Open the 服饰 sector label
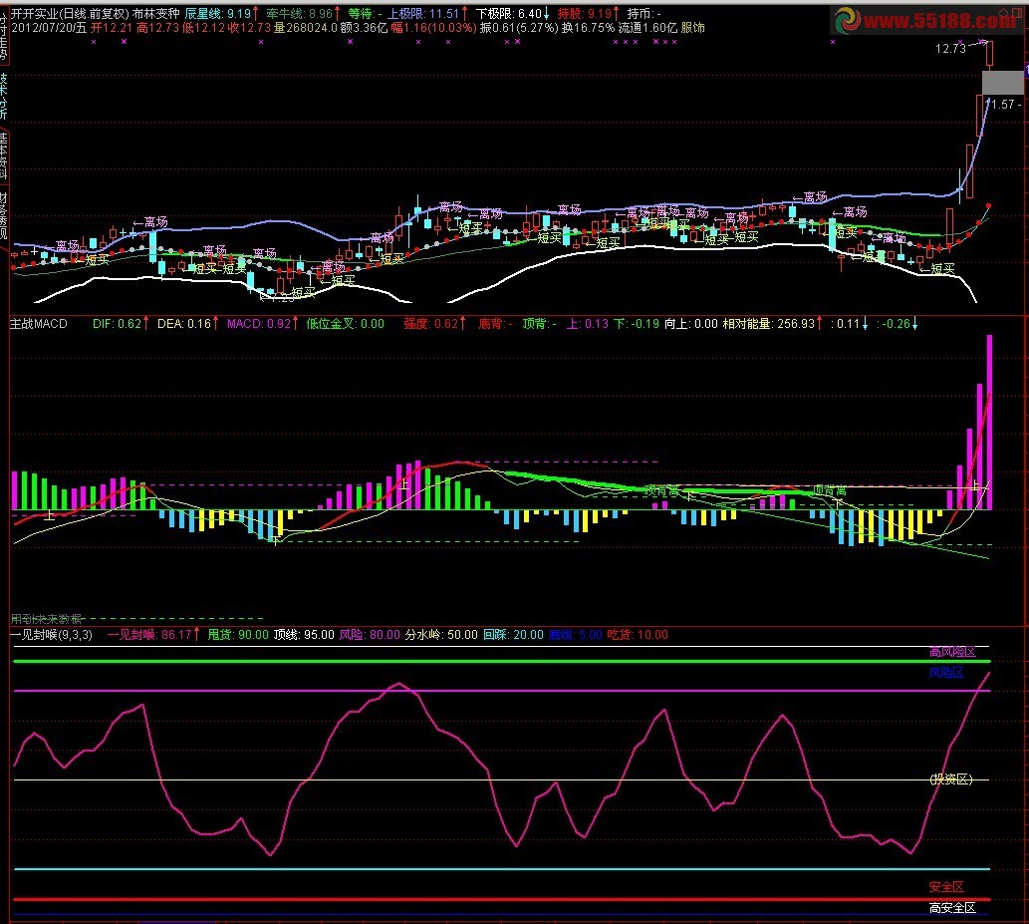The image size is (1029, 924). tap(693, 28)
